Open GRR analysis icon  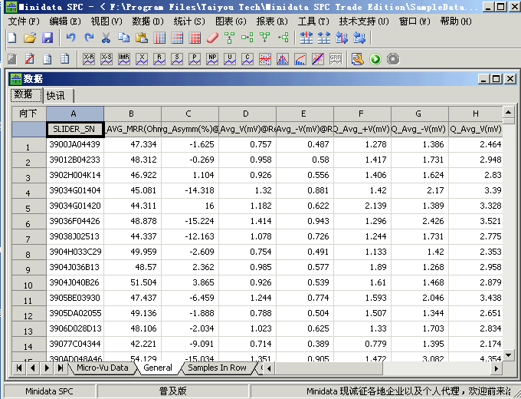pyautogui.click(x=336, y=59)
